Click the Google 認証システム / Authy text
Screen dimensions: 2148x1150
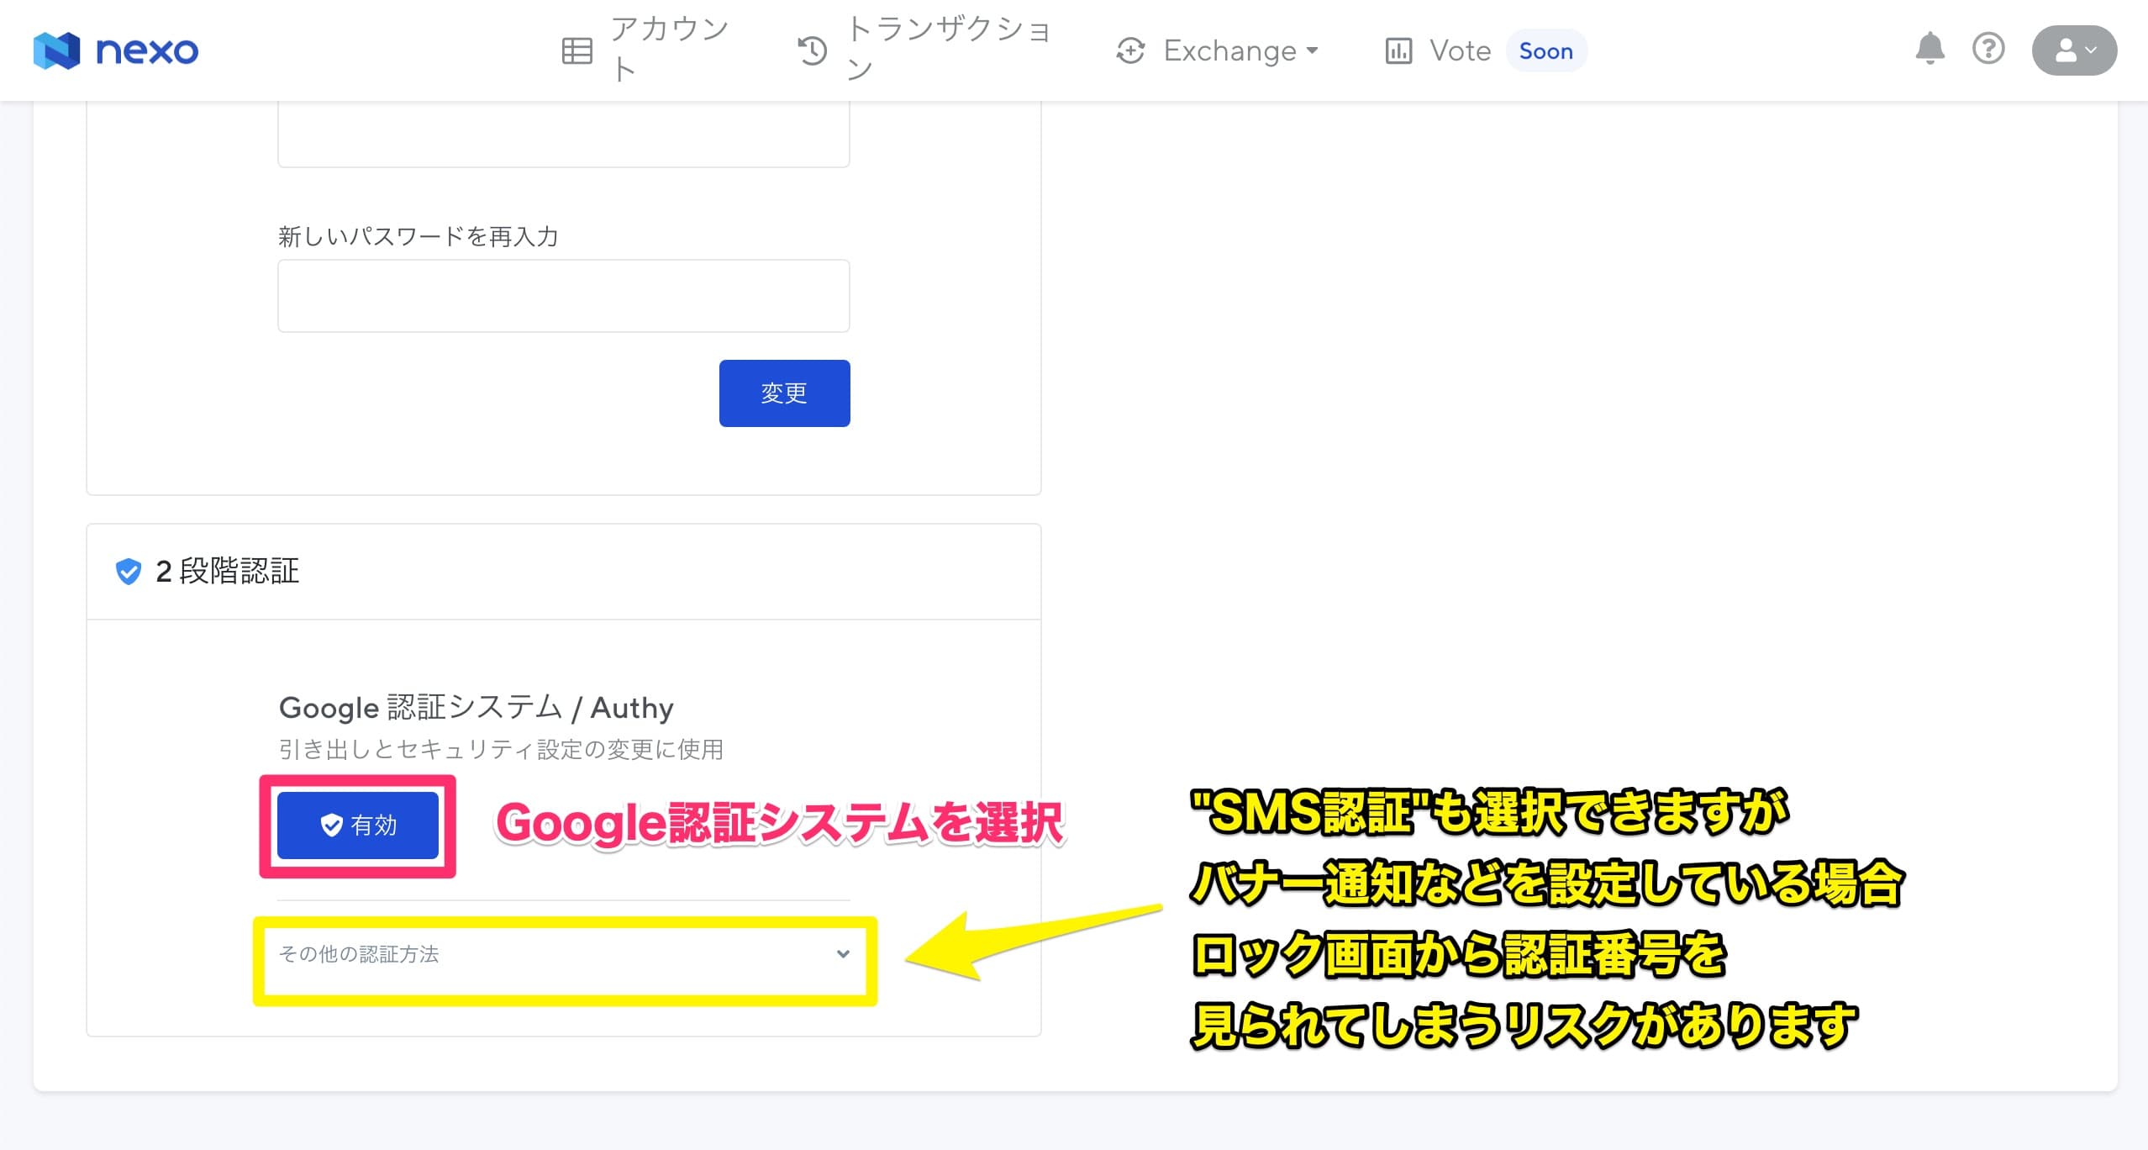coord(476,708)
